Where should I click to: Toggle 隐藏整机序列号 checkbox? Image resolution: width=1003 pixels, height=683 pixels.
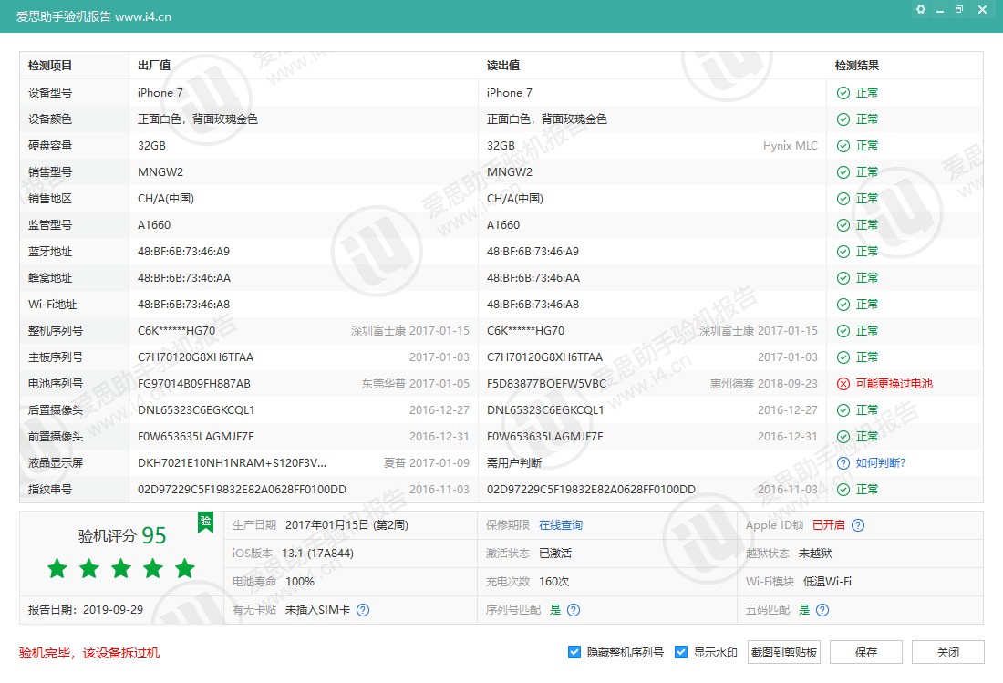click(574, 652)
